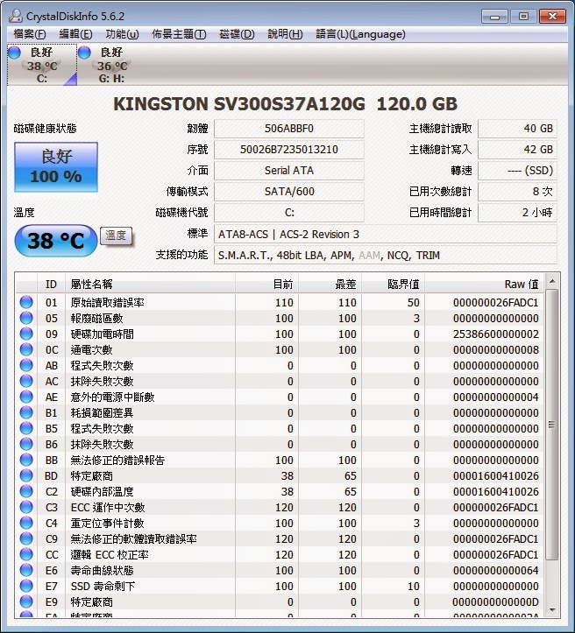The width and height of the screenshot is (575, 633).
Task: Click the interface field Serial ATA
Action: [x=289, y=171]
